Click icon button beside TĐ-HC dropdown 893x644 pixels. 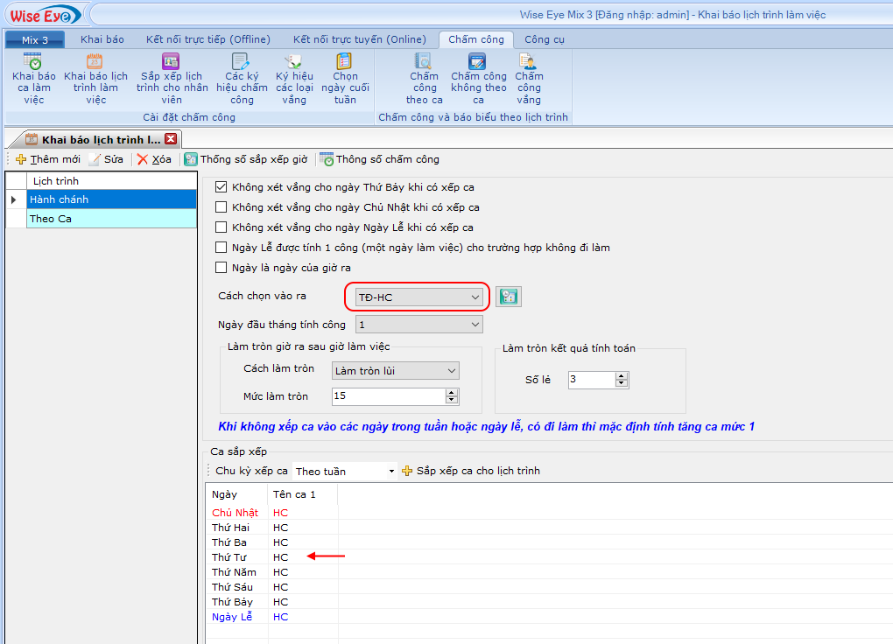(508, 297)
